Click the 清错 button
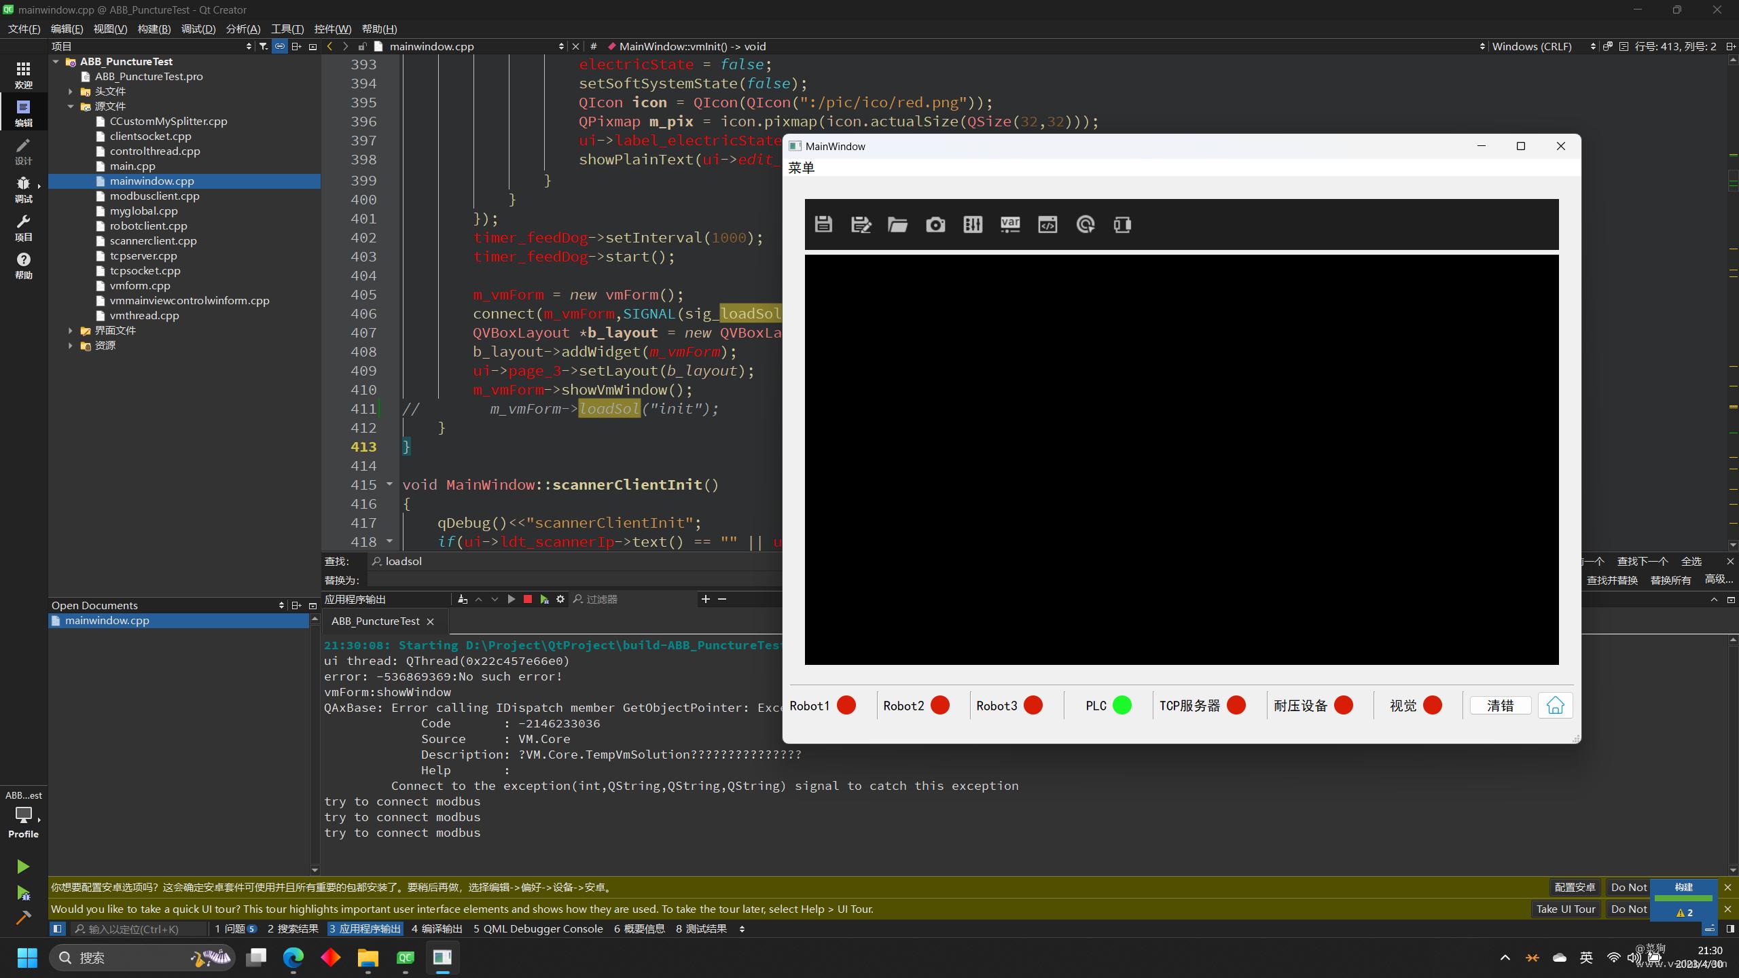The height and width of the screenshot is (978, 1739). [x=1500, y=706]
